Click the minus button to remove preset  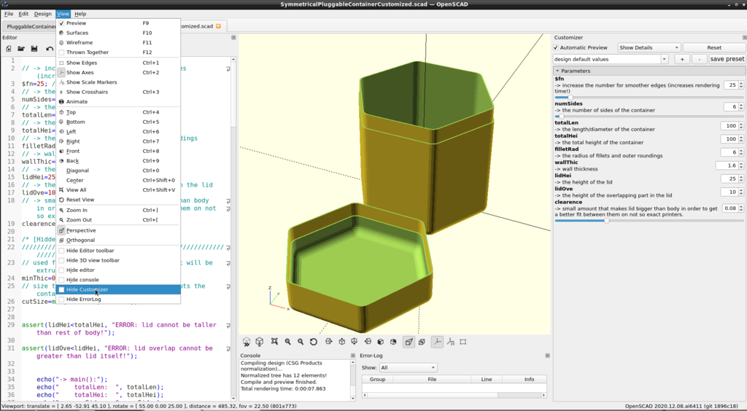tap(699, 59)
